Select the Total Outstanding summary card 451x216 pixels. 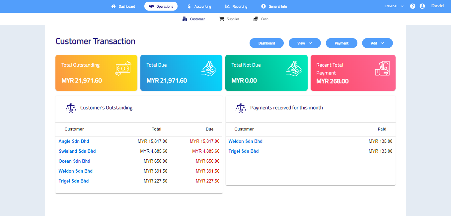point(96,73)
